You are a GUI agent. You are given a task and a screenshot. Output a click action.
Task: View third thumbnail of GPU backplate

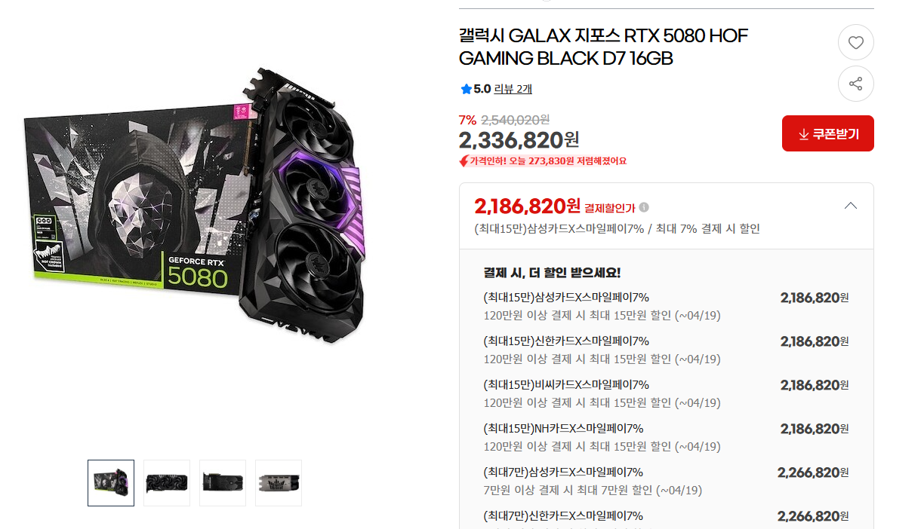tap(223, 482)
